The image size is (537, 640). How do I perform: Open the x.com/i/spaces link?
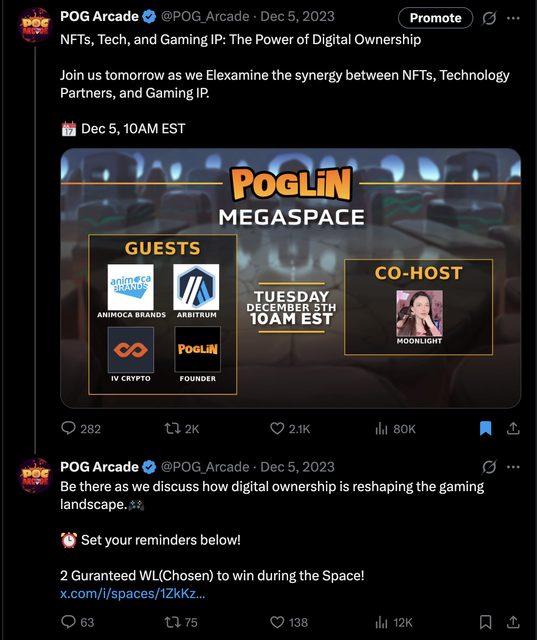pos(133,594)
